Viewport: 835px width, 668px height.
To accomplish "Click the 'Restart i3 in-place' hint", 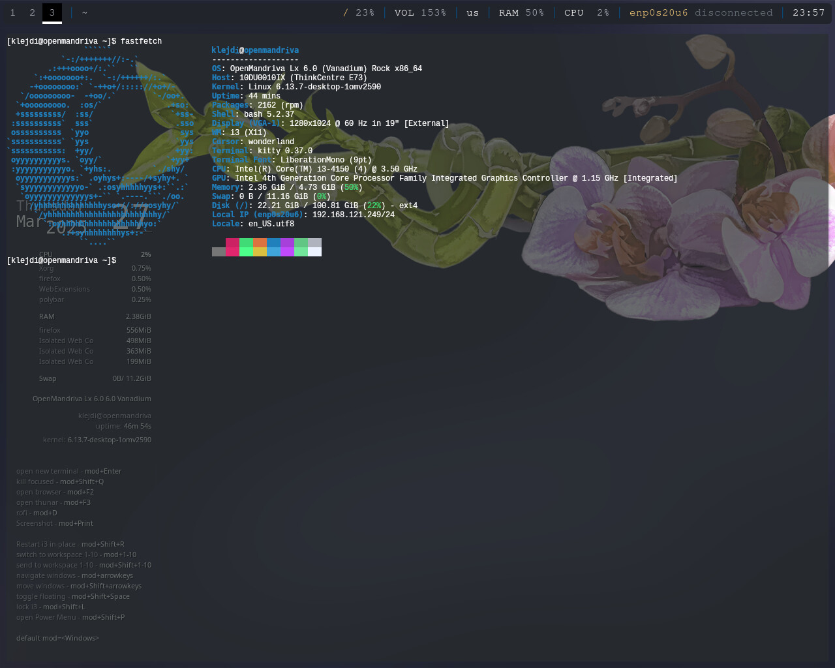I will (70, 544).
